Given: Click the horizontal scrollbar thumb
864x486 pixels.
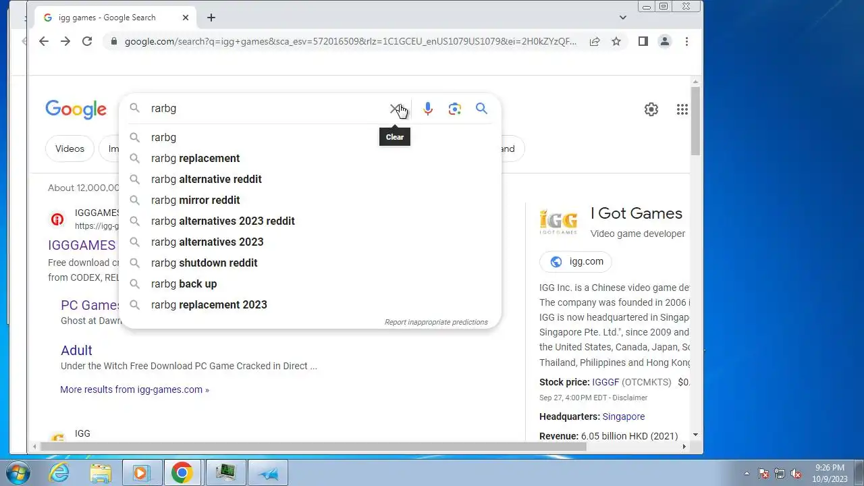Looking at the screenshot, I should (x=313, y=446).
